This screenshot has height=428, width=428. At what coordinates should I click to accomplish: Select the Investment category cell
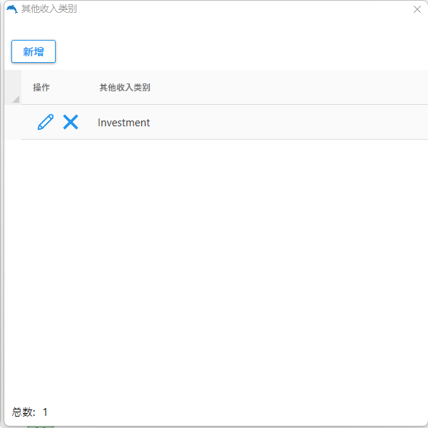point(123,123)
